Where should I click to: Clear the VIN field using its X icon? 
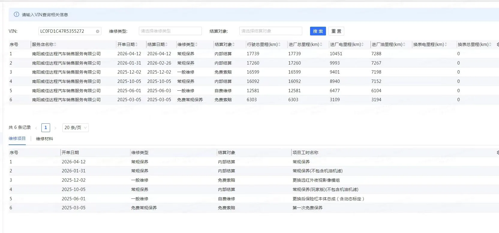point(97,31)
